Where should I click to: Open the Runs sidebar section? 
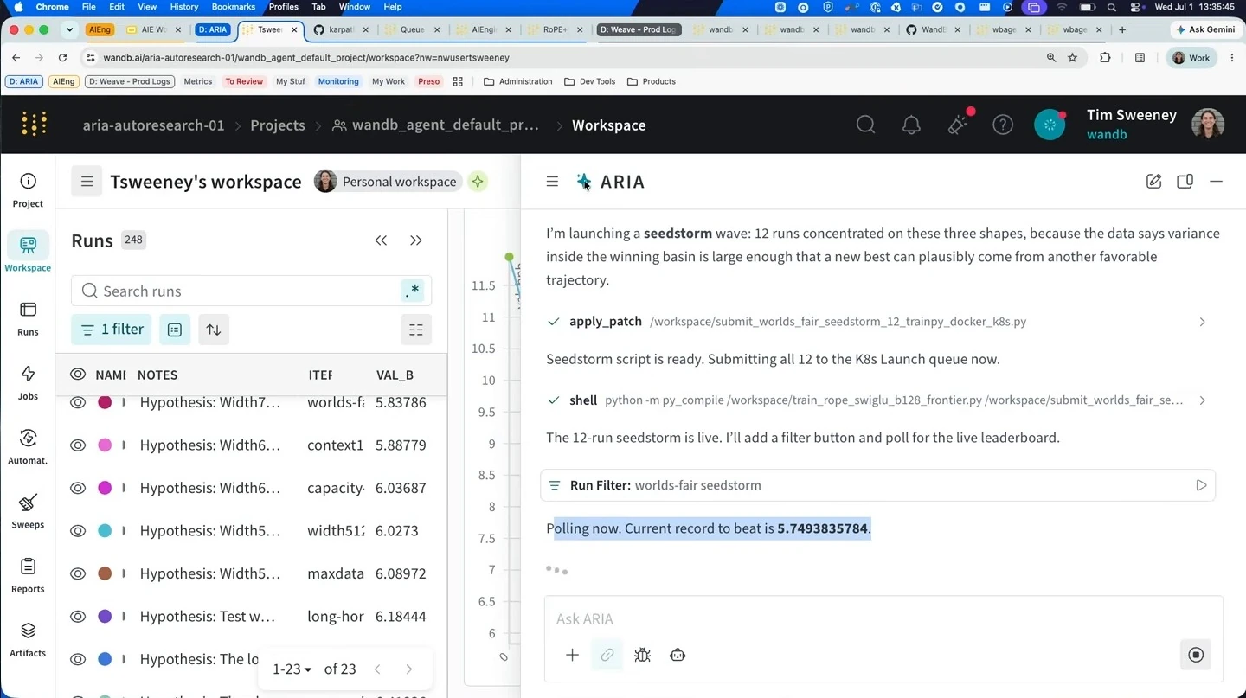click(28, 318)
